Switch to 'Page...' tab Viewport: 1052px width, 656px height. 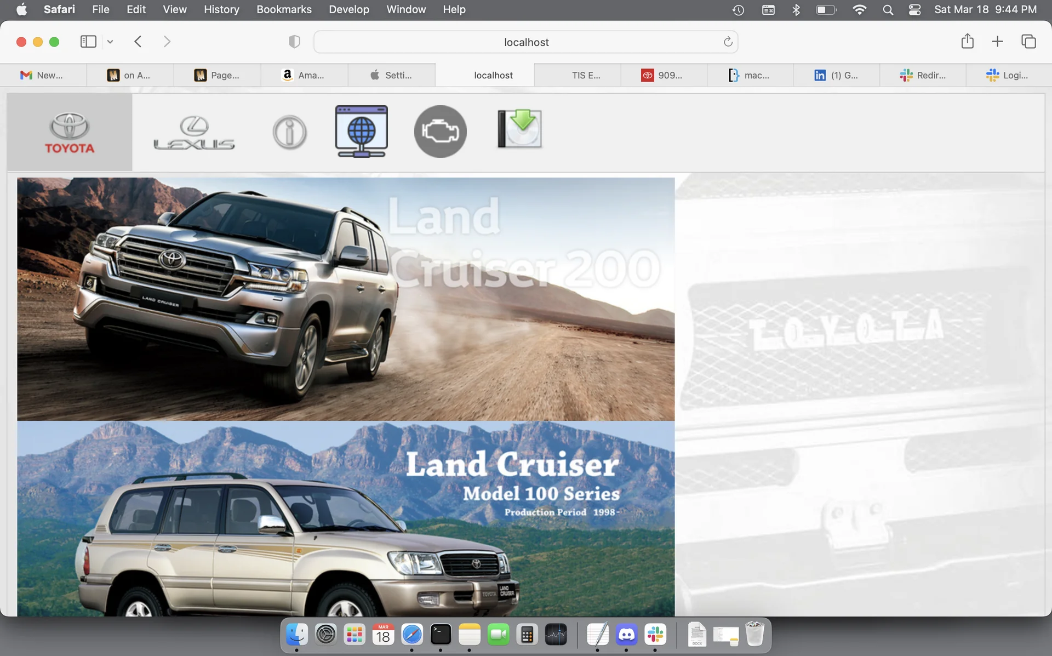[x=217, y=75]
